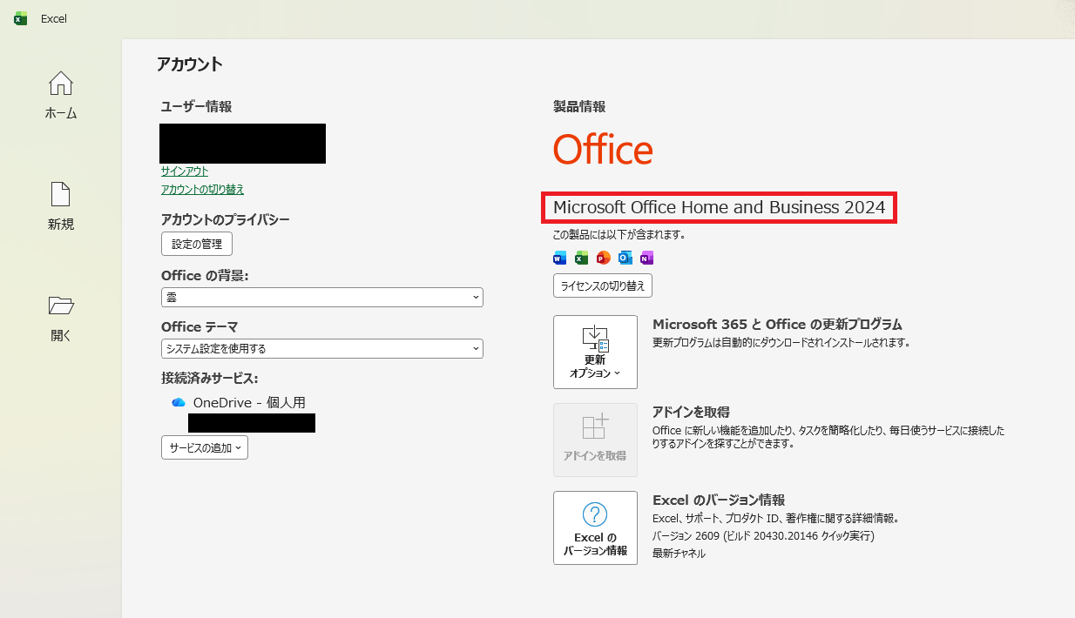Click the 最新チャネル text
This screenshot has width=1075, height=618.
tap(679, 553)
